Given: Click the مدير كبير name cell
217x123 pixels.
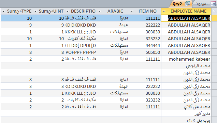Looking at the screenshot, I should coord(186,113).
